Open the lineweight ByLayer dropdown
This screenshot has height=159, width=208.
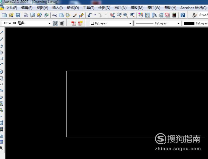tap(195, 23)
